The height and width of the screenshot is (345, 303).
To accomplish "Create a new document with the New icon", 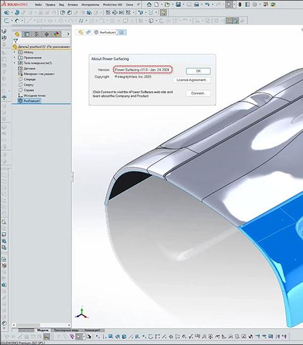I will pyautogui.click(x=157, y=4).
